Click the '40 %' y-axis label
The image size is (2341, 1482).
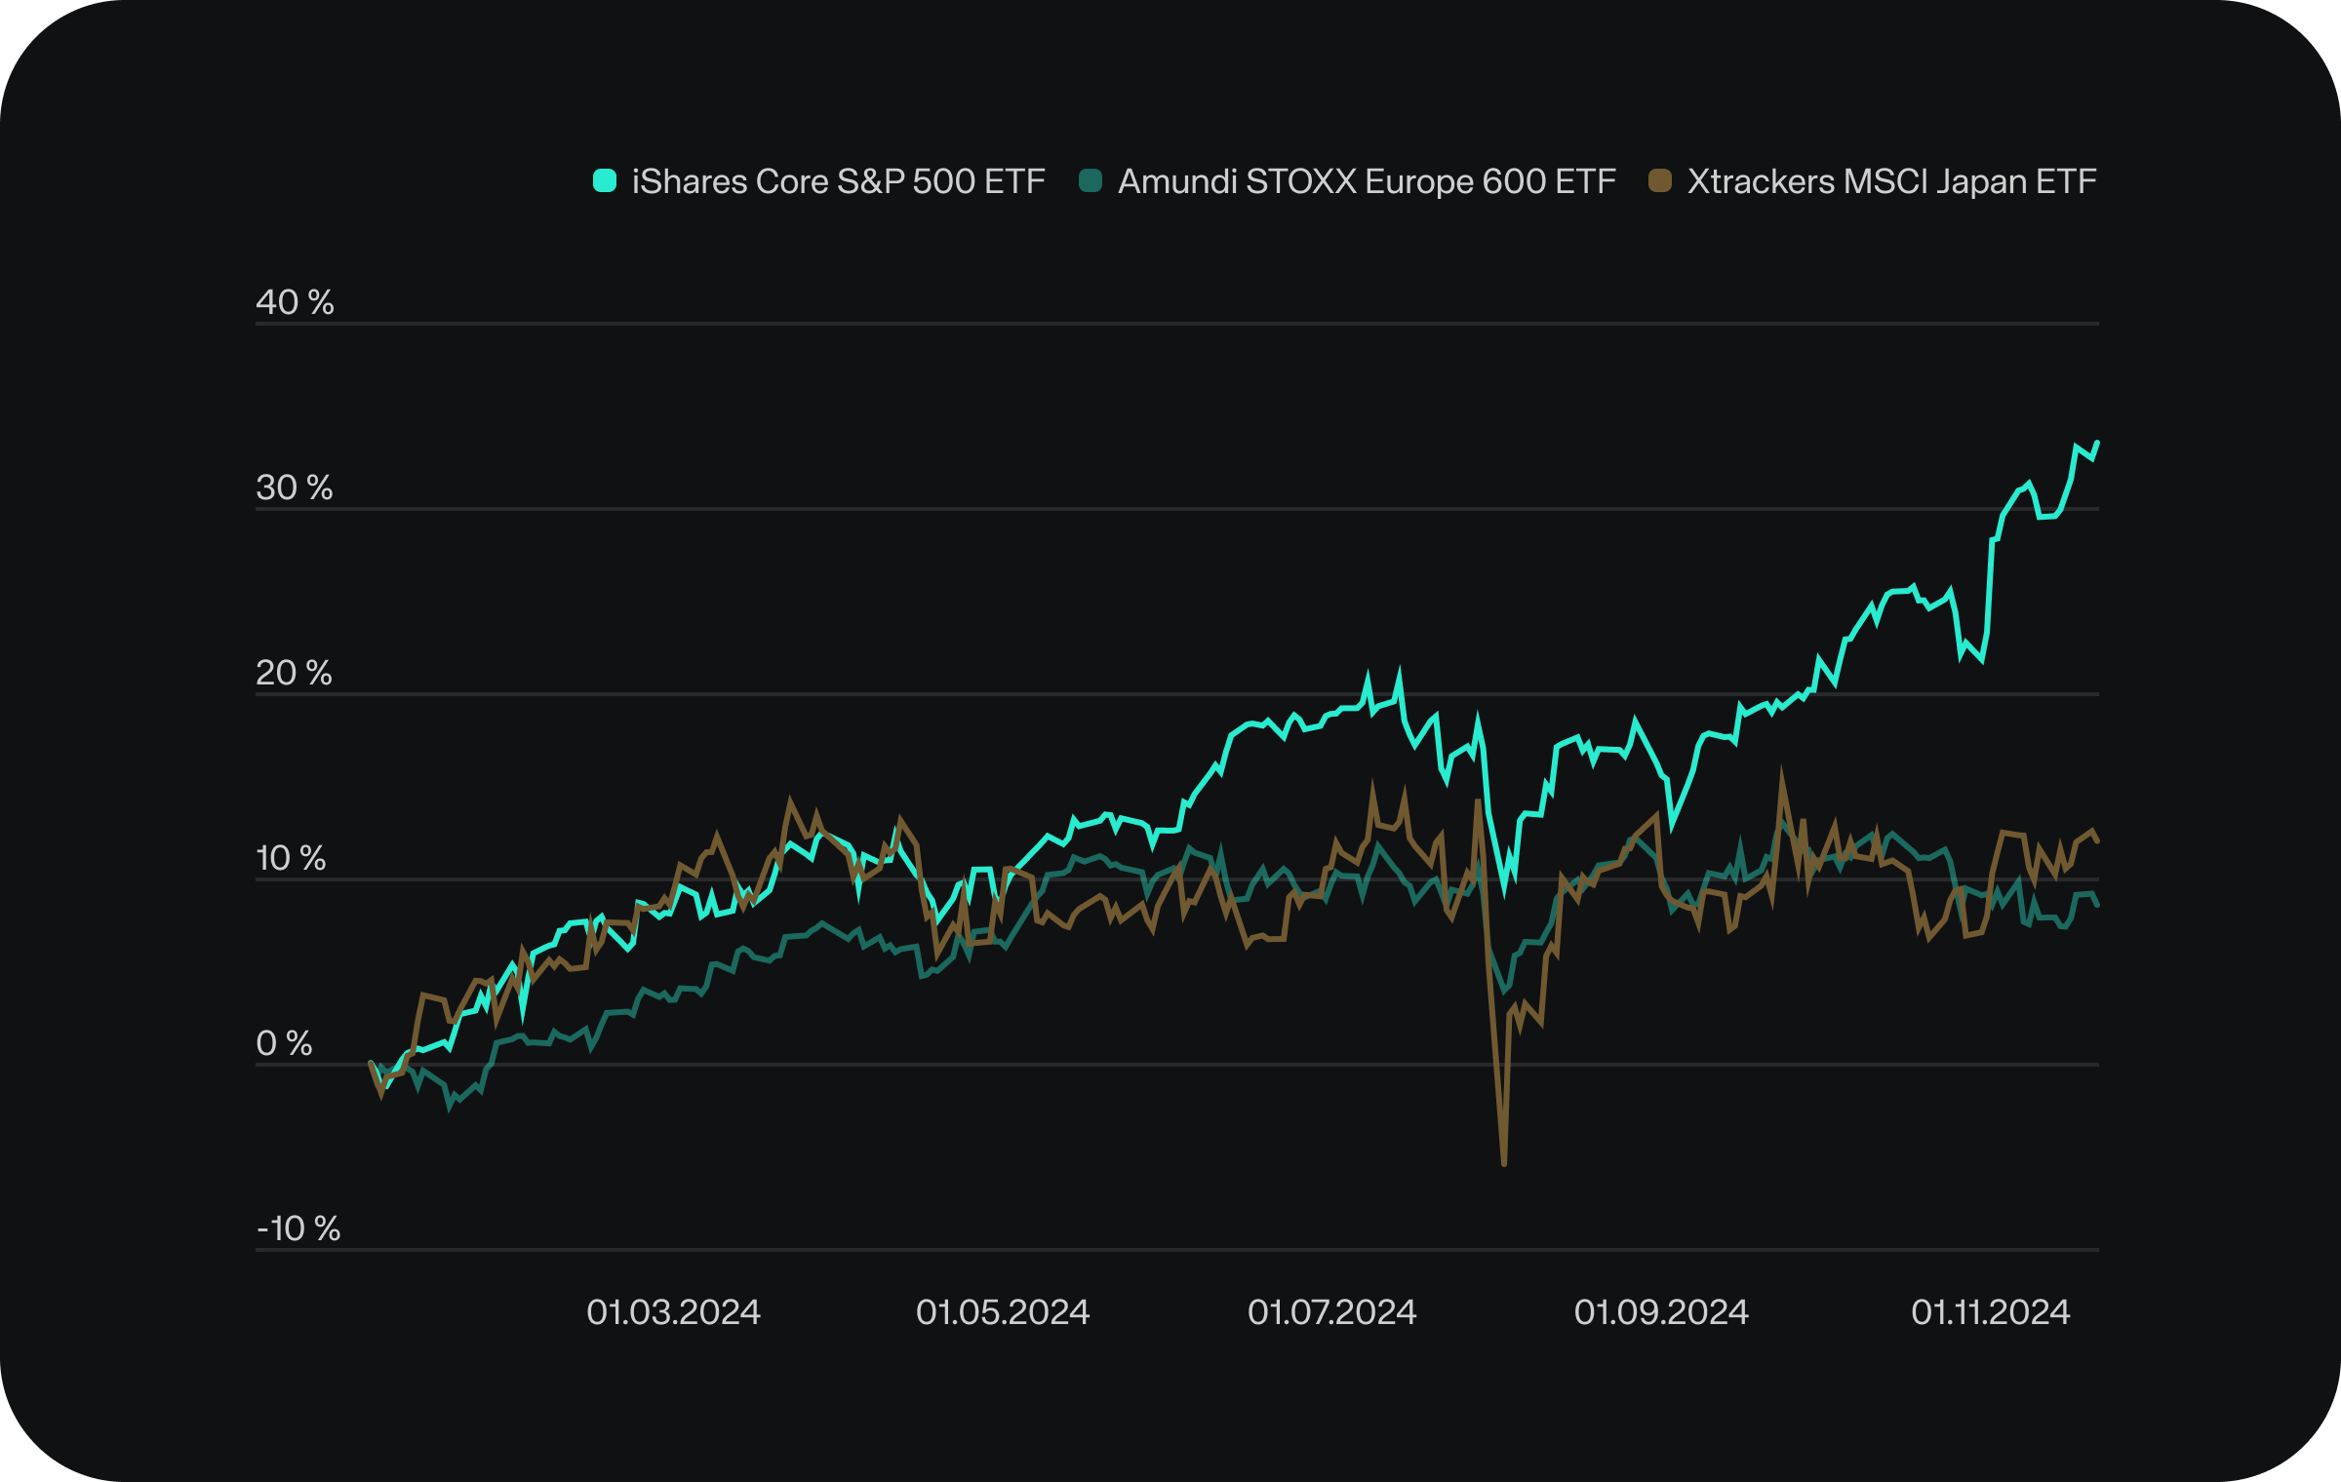pyautogui.click(x=295, y=302)
